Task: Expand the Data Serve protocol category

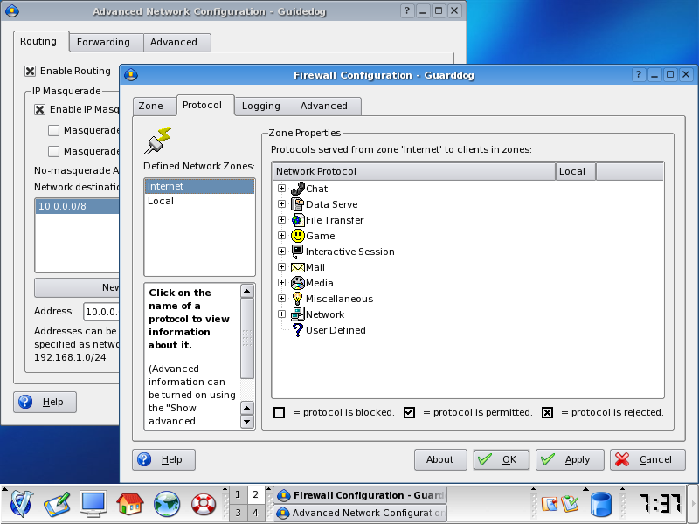Action: pos(281,204)
